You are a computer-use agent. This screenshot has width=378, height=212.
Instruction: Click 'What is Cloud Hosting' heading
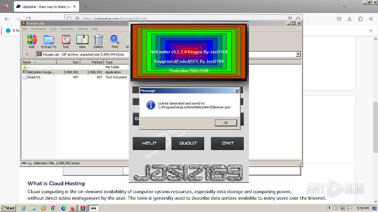56,183
